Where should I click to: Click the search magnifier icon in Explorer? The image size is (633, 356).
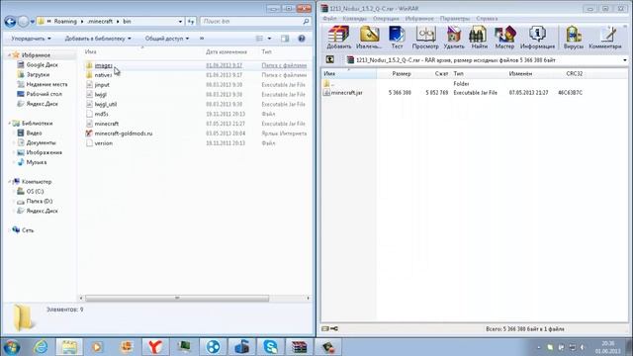[306, 22]
